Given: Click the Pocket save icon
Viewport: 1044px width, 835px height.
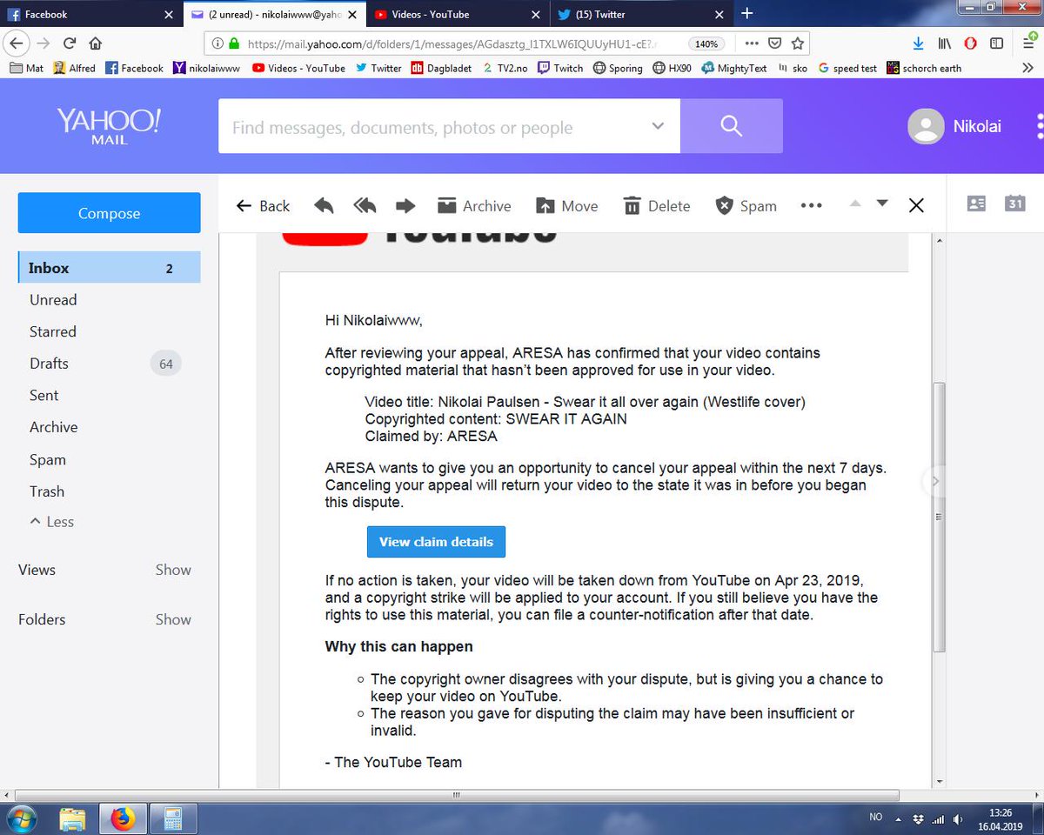Looking at the screenshot, I should pyautogui.click(x=775, y=43).
